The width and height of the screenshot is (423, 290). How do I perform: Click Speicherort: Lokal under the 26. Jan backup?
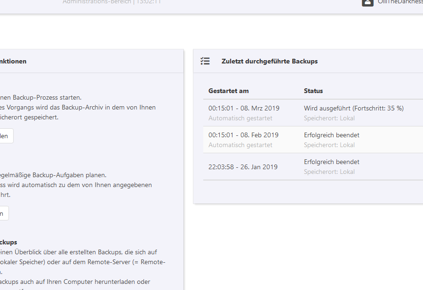(329, 172)
